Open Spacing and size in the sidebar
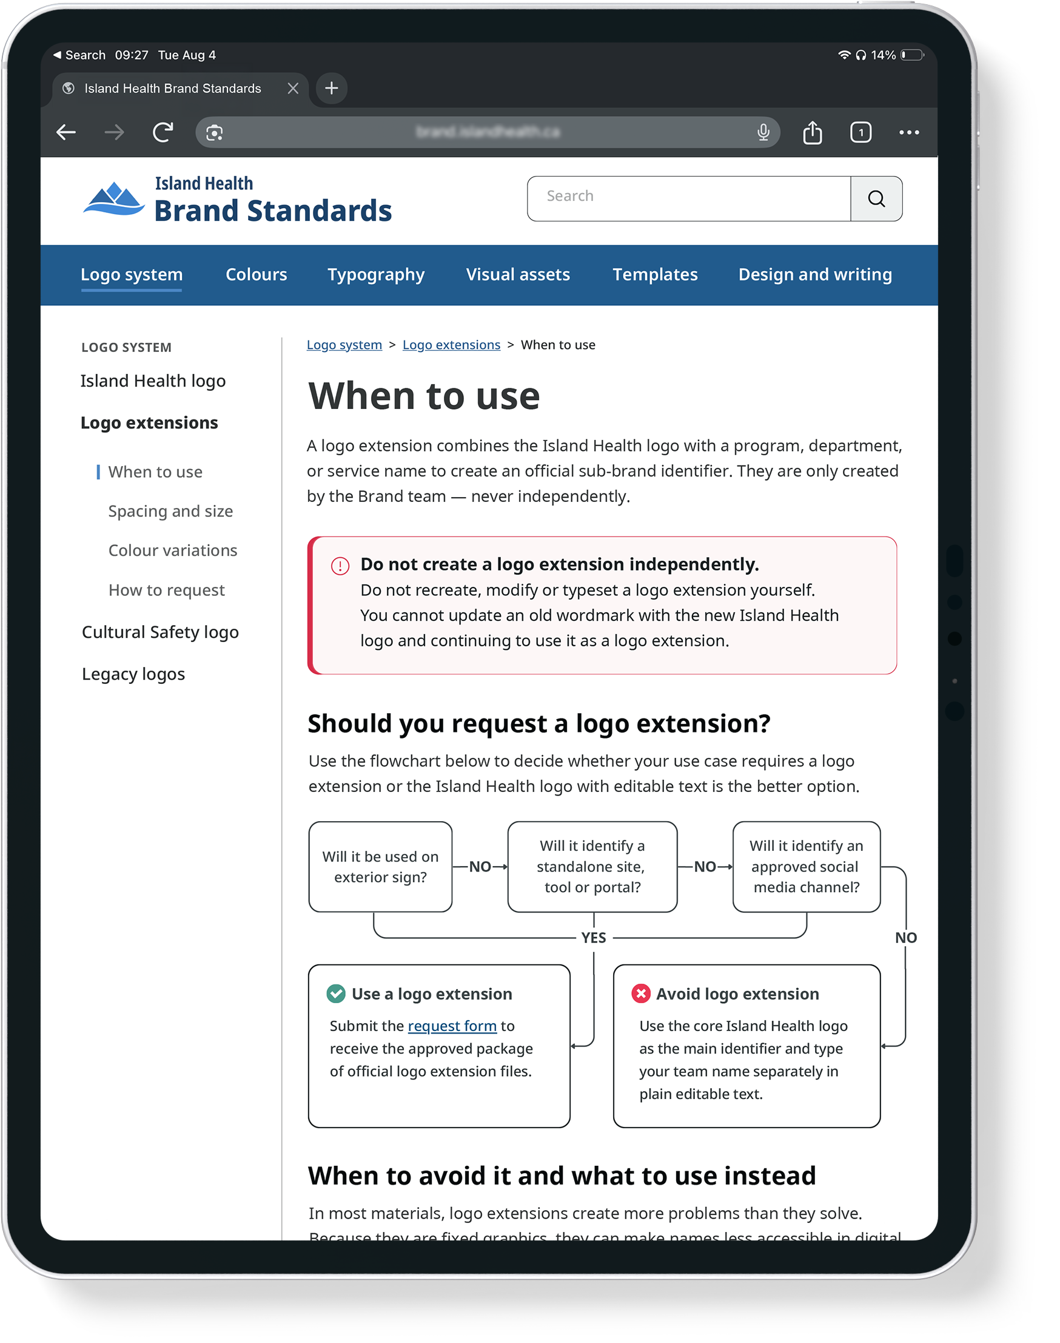Viewport: 1060px width, 1343px height. pos(170,511)
